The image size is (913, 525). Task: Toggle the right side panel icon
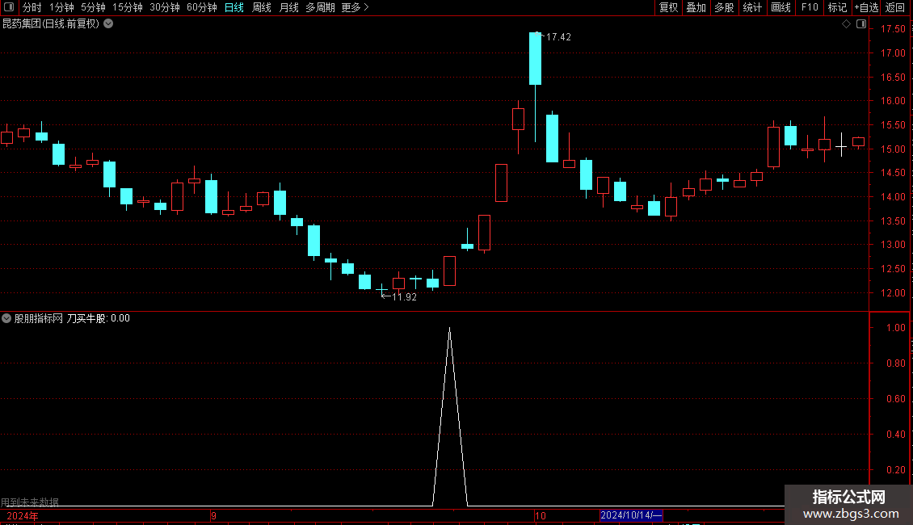coord(861,24)
